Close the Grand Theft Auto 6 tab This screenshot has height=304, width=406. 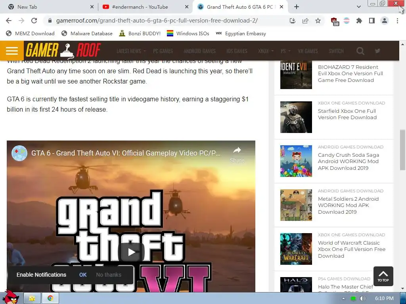coord(282,7)
